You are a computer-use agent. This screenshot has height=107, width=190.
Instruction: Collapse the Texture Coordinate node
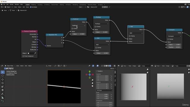click(23, 31)
